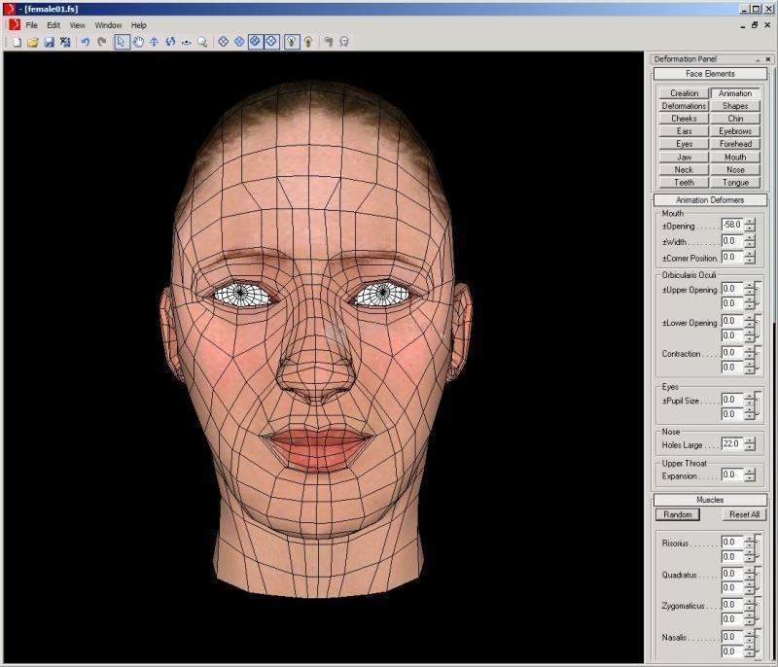
Task: Click the Undo arrow icon
Action: click(x=86, y=42)
